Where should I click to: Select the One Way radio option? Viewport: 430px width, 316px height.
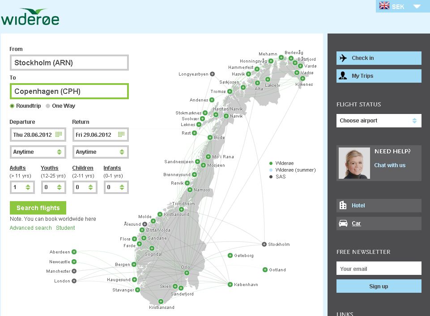48,106
